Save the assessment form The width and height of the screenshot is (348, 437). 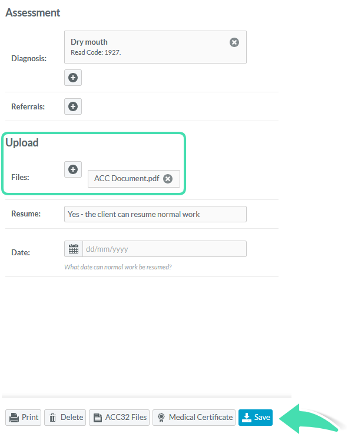[256, 418]
